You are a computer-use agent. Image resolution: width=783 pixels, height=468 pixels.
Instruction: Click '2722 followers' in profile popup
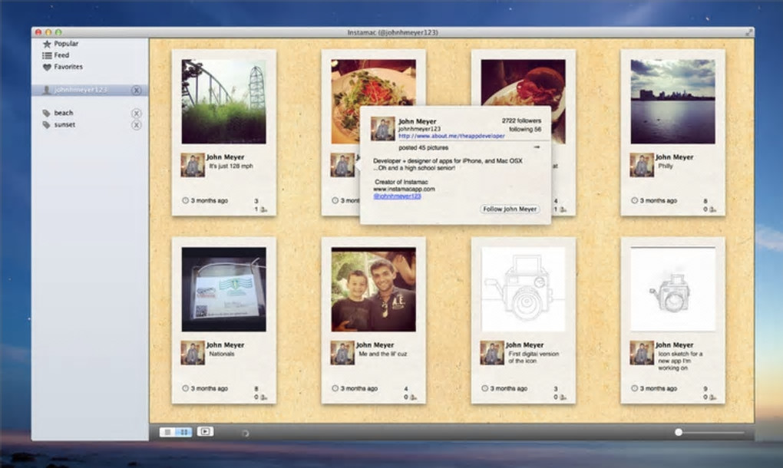tap(521, 120)
